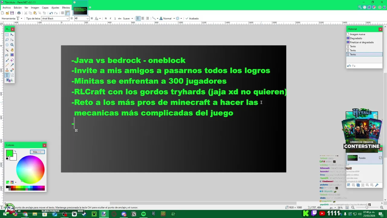
Task: Add new layer in Layers panel
Action: coord(349,185)
